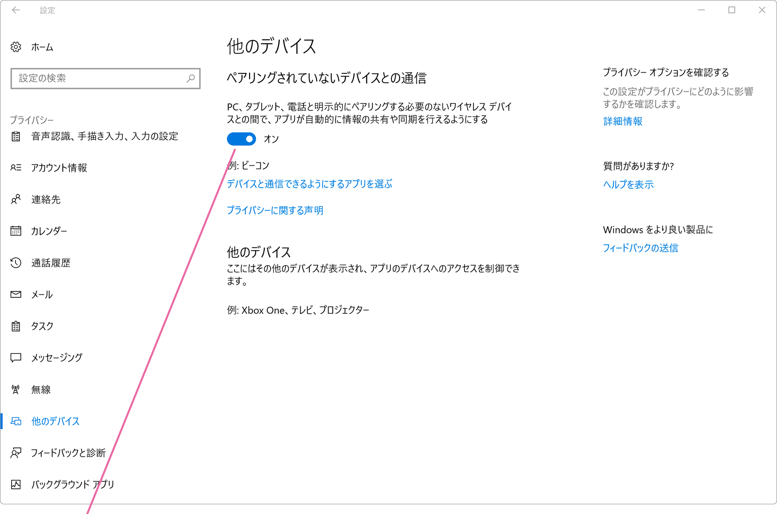Click the speech recognition clipboard icon
Screen dimensions: 777x514
16,137
